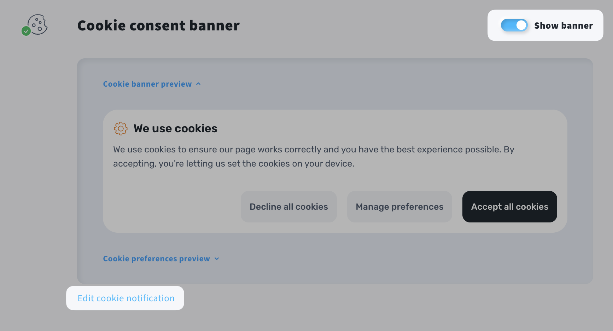Click the down chevron beside Cookie preferences preview
This screenshot has height=331, width=613.
[x=217, y=259]
